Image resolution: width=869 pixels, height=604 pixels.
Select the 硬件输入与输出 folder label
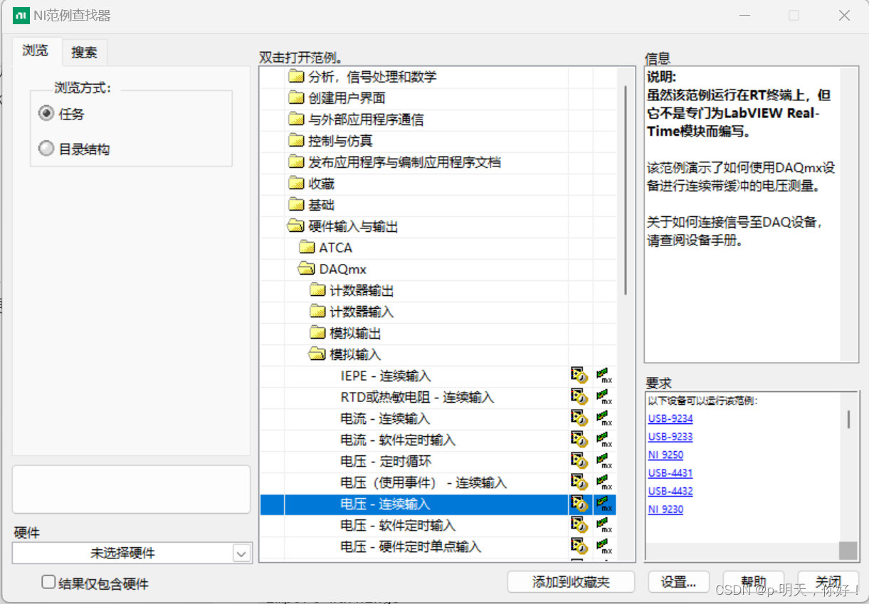pos(353,226)
